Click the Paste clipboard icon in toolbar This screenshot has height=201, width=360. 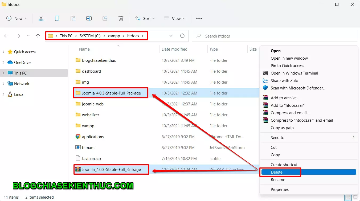click(73, 18)
